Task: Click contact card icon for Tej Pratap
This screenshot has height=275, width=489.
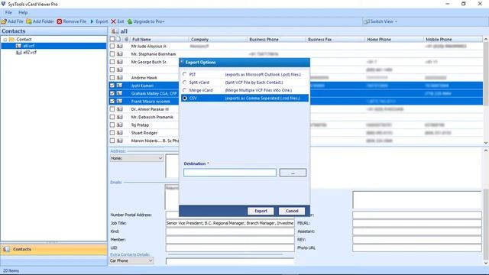Action: click(120, 125)
